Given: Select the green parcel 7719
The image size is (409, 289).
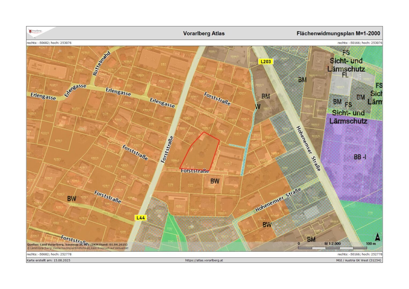Looking at the screenshot, I should pyautogui.click(x=370, y=213).
